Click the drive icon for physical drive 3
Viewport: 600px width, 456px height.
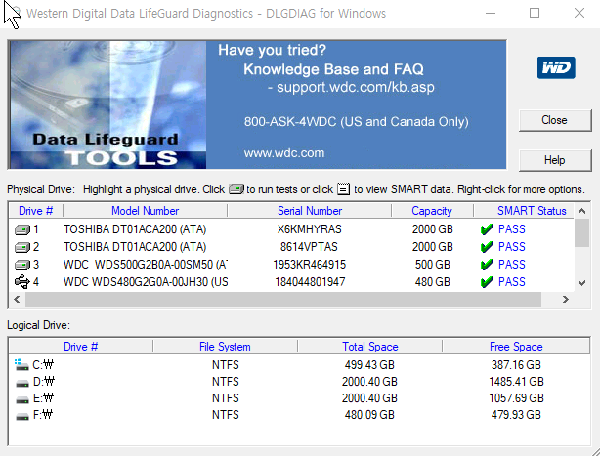[22, 265]
